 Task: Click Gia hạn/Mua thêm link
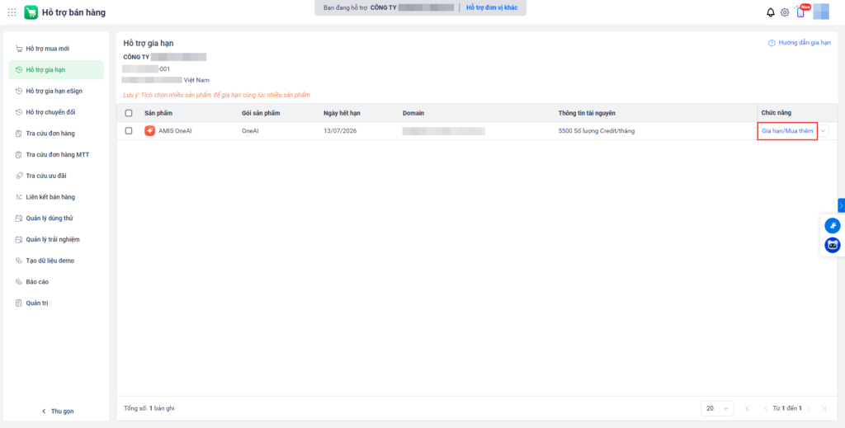click(x=787, y=131)
